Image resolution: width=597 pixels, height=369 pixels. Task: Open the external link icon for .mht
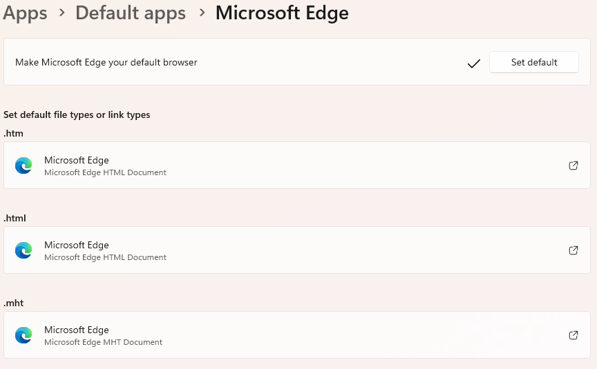[574, 335]
